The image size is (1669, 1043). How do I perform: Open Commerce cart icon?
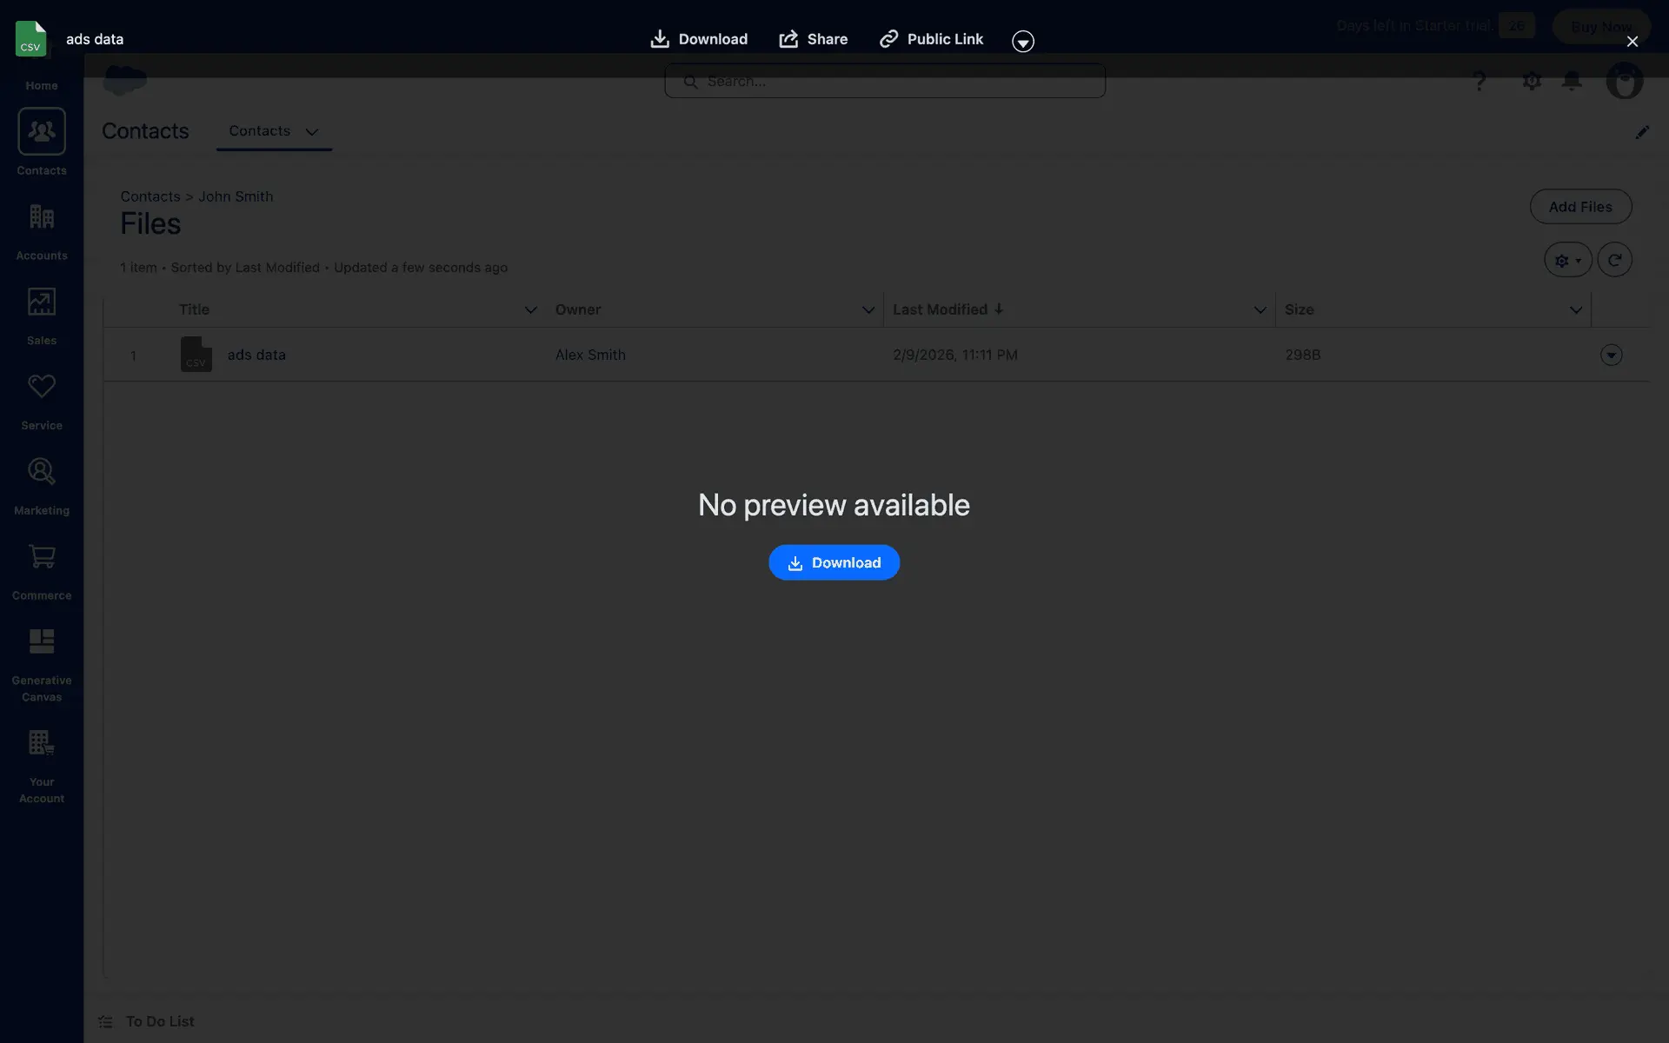tap(42, 557)
